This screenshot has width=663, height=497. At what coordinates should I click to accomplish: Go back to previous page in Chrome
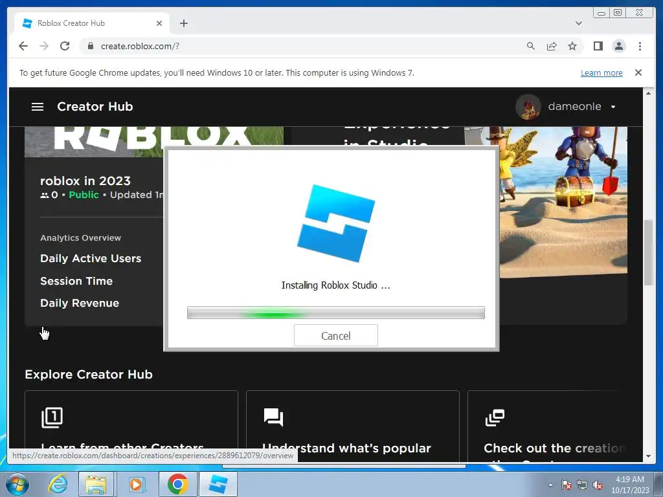tap(23, 46)
